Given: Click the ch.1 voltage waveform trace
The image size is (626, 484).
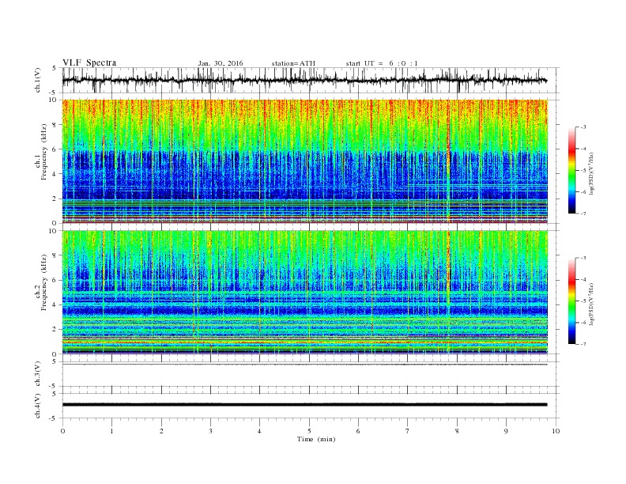Looking at the screenshot, I should point(304,80).
